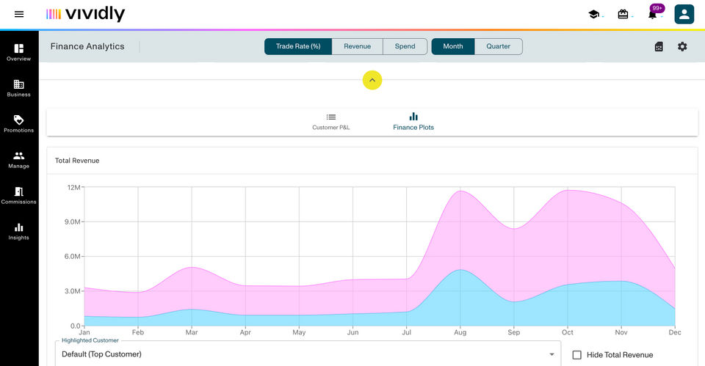
Task: Click dropdown arrow of Highlighted Customer
Action: (552, 354)
